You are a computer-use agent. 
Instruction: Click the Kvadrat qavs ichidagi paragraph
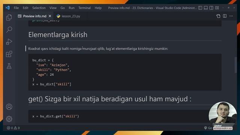coord(98,49)
